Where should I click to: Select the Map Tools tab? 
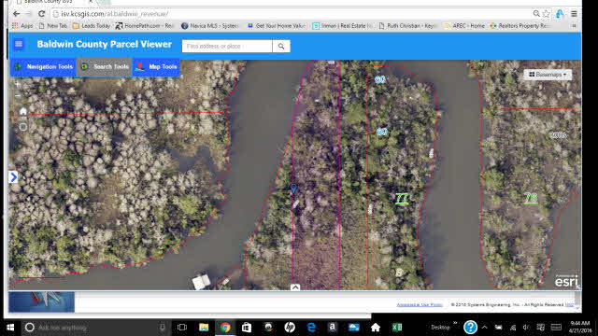click(x=156, y=66)
